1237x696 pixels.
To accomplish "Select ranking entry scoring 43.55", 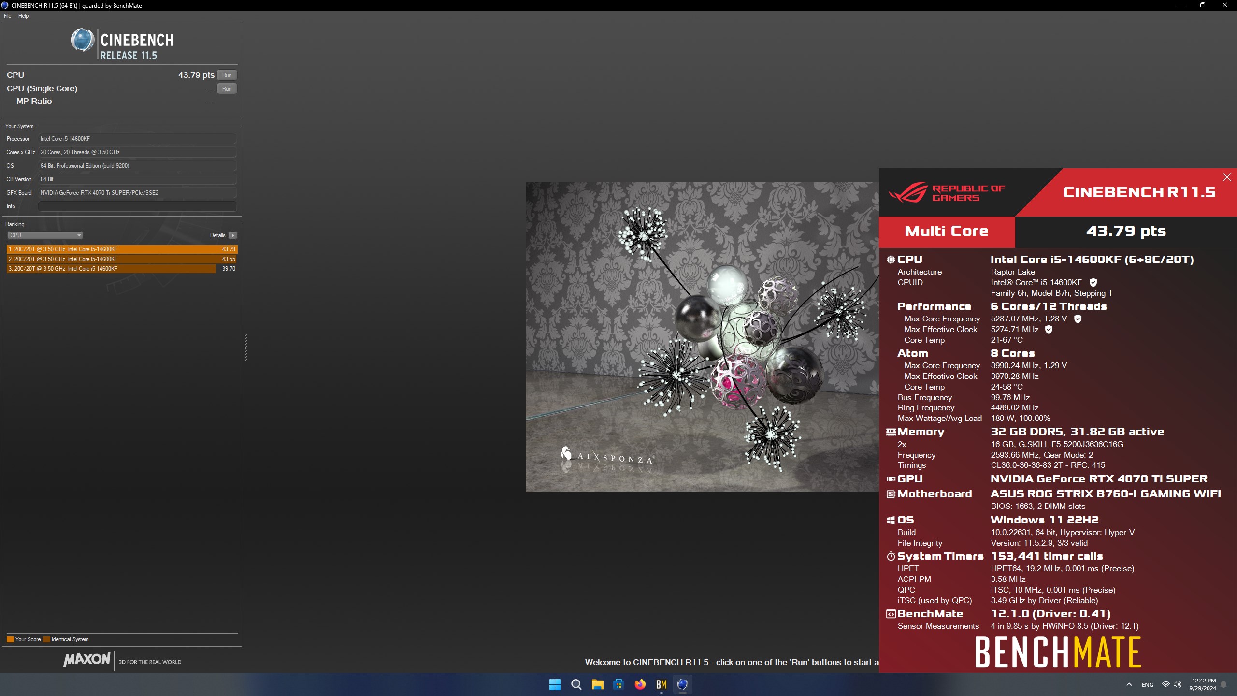I will coord(122,259).
